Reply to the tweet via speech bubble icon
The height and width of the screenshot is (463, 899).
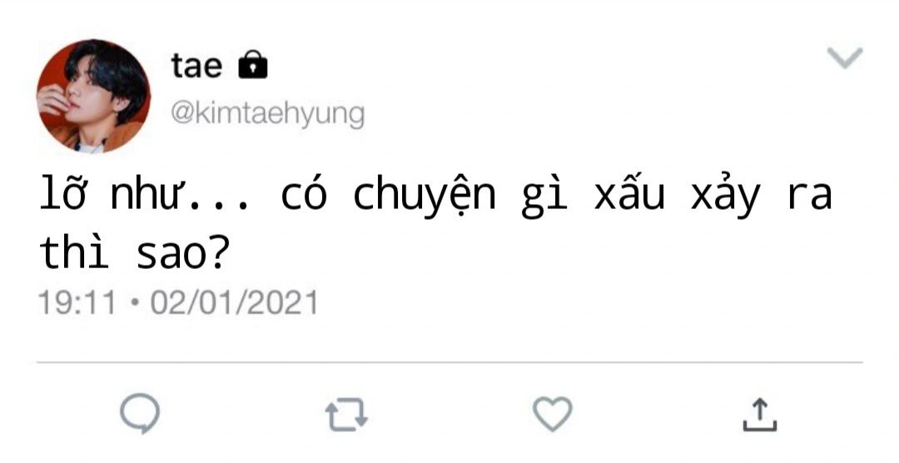(140, 413)
